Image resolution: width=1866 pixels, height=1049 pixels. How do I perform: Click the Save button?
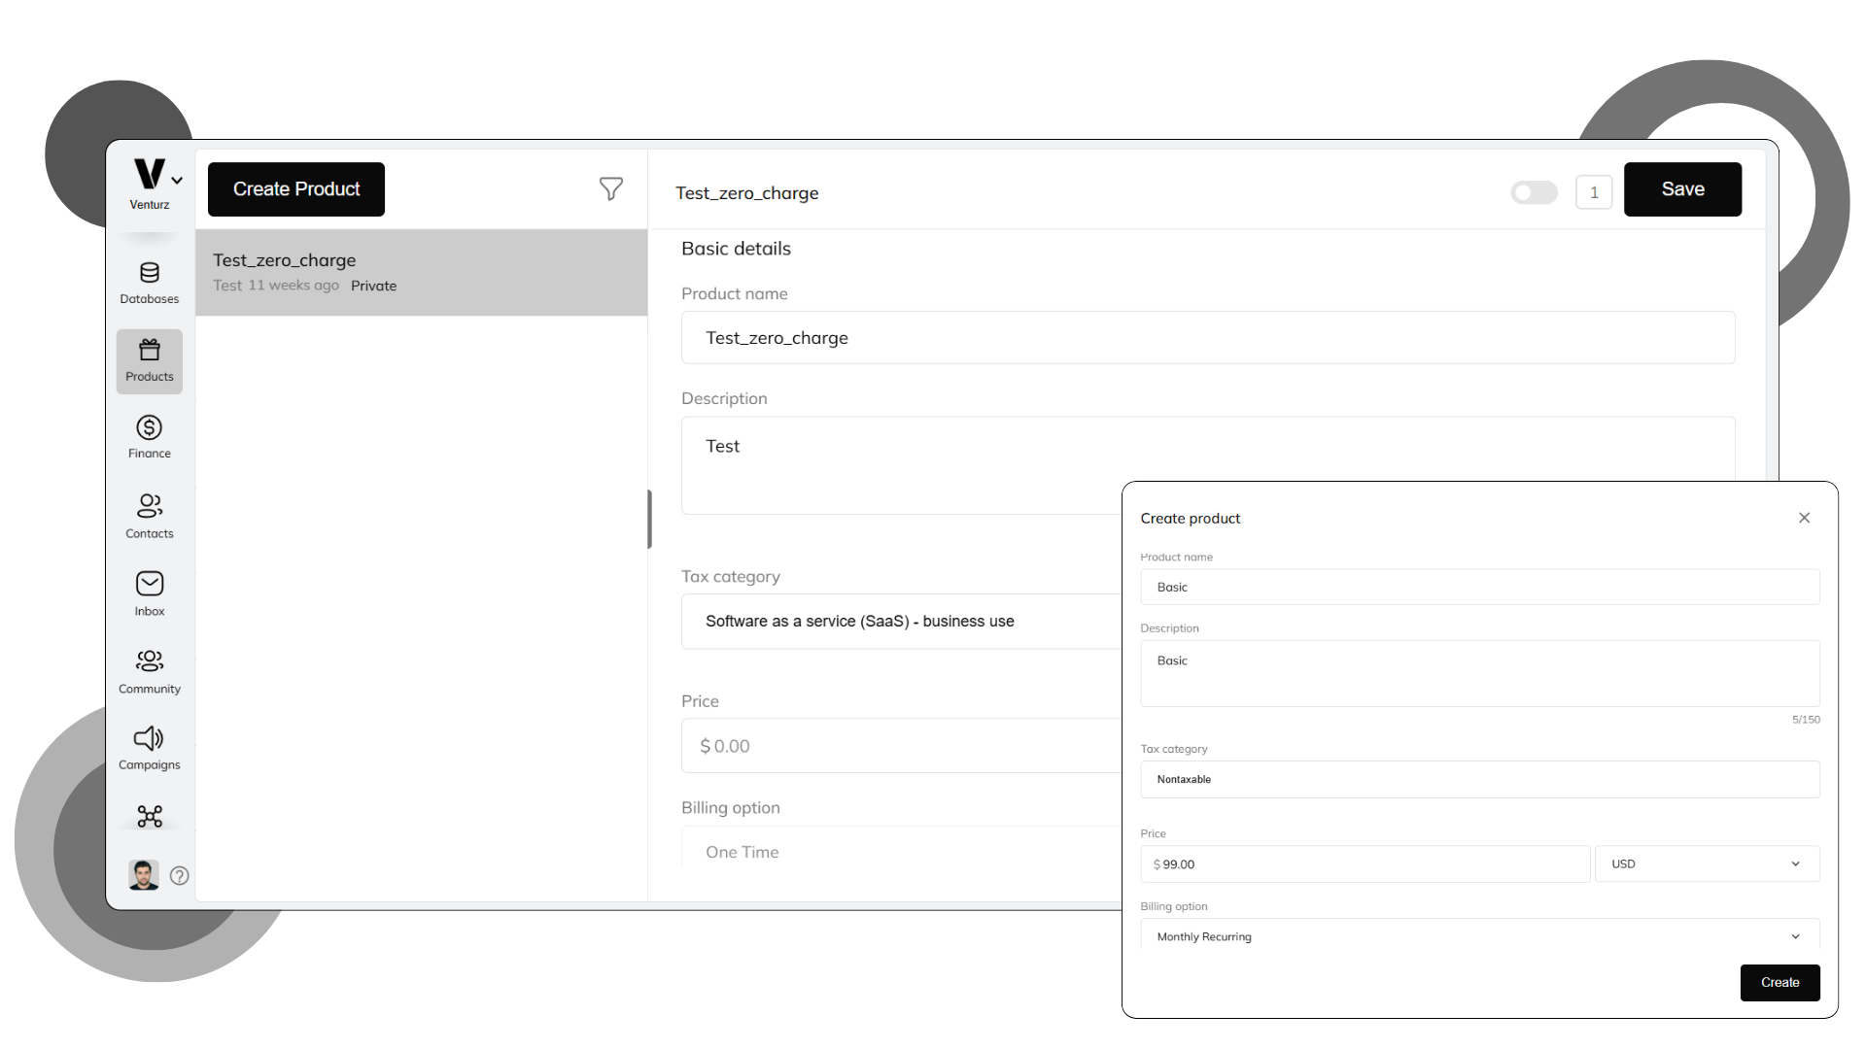[x=1681, y=189]
